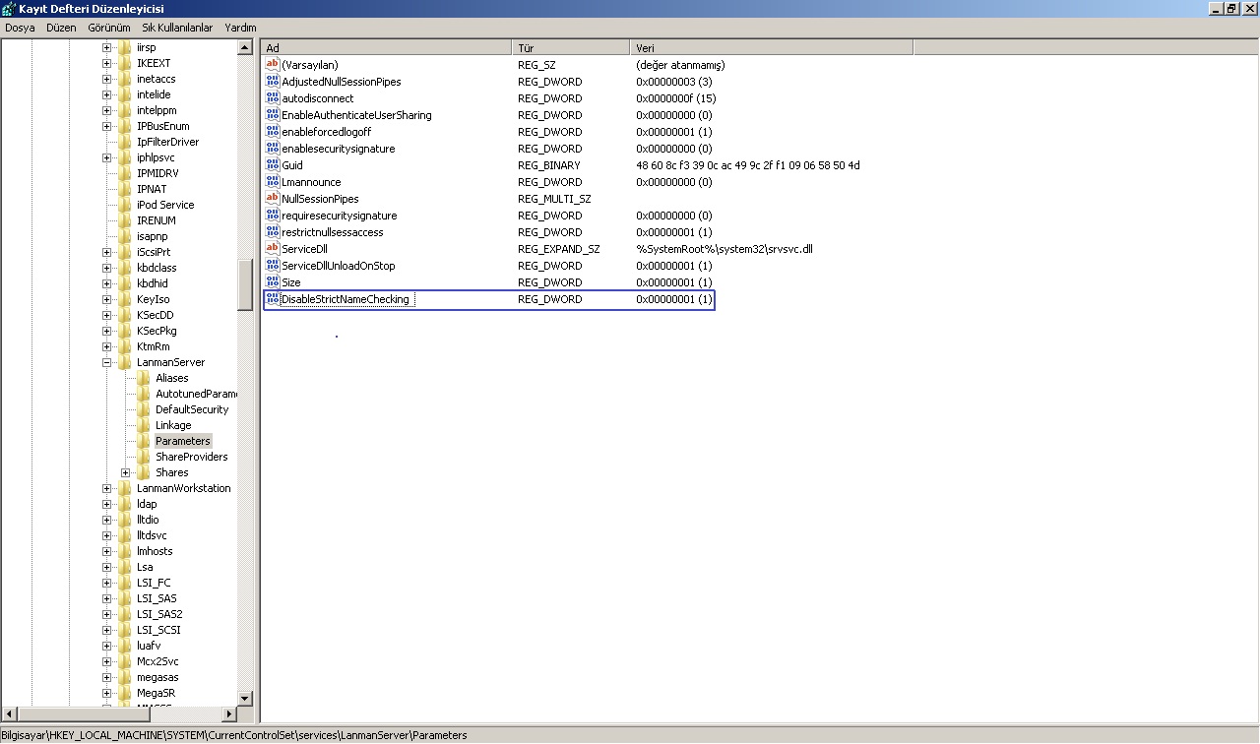
Task: Click the tree pane scroll-up arrow
Action: pos(245,47)
